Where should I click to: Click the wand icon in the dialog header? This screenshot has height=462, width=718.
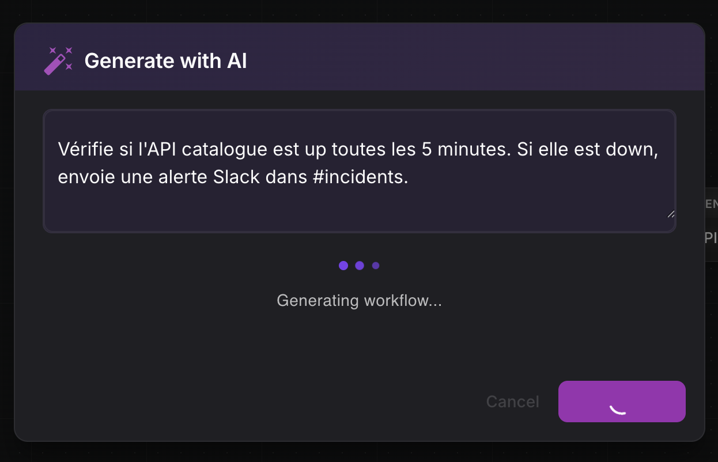[58, 60]
